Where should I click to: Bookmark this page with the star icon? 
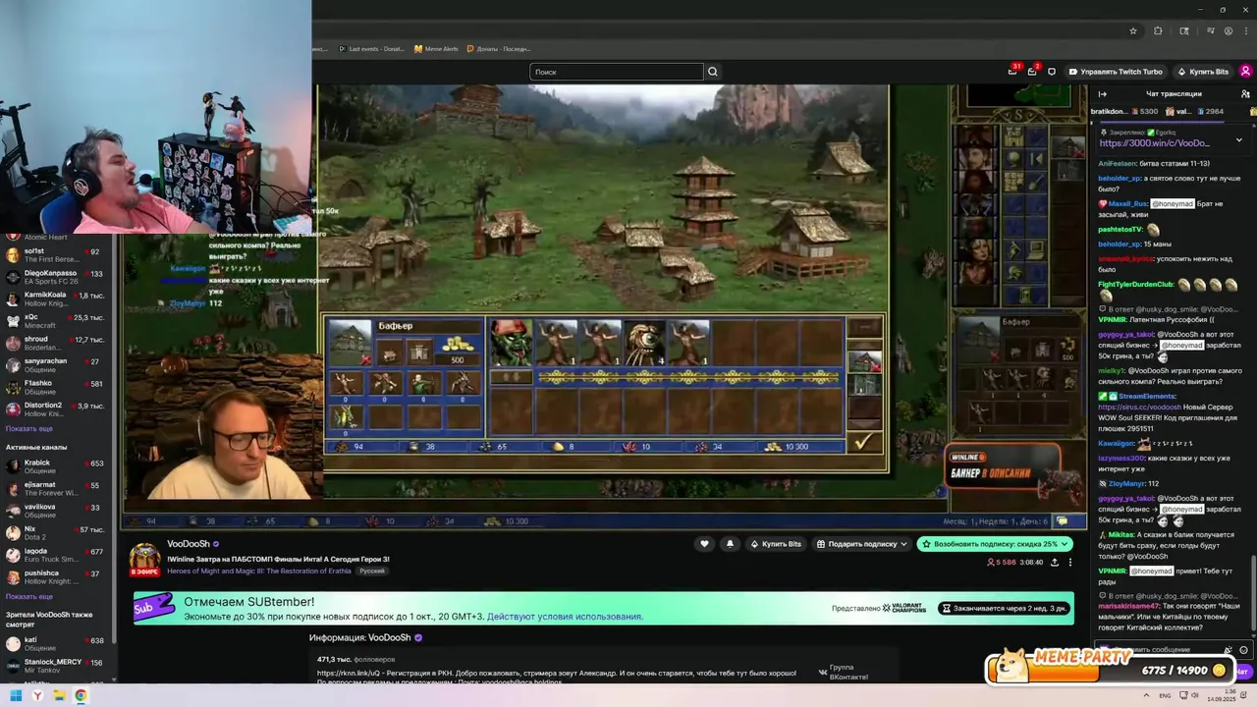[1133, 30]
